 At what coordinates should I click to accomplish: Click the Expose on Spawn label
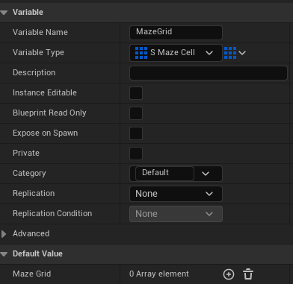(45, 133)
